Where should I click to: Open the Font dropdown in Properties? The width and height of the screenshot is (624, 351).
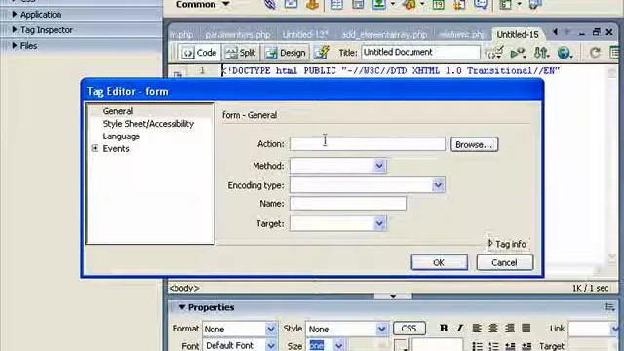coord(271,346)
